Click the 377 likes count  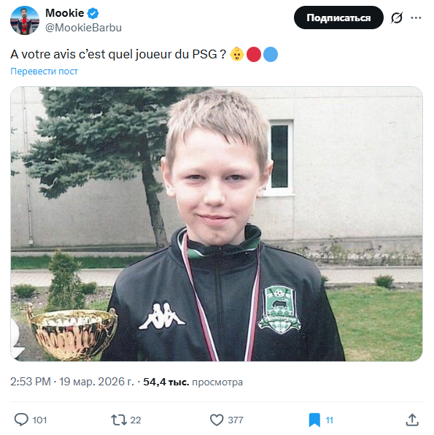tap(236, 420)
